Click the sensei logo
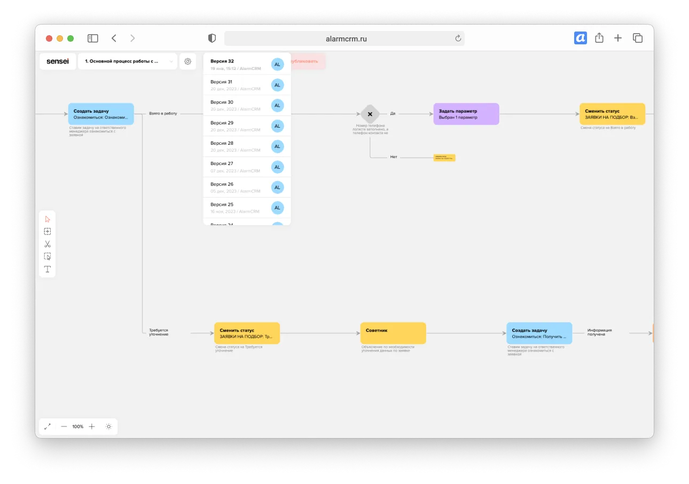 58,61
